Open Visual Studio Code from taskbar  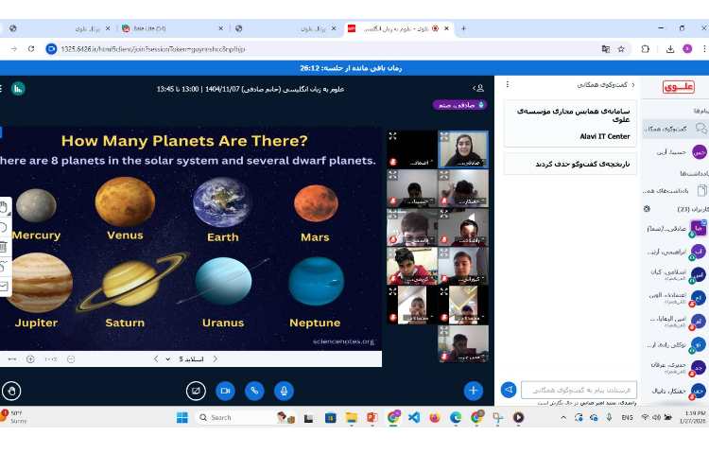[x=414, y=417]
